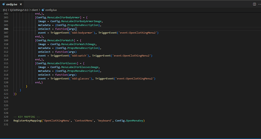261x139 pixels.
Task: Select line number 323 in the gutter
Action: 6,94
